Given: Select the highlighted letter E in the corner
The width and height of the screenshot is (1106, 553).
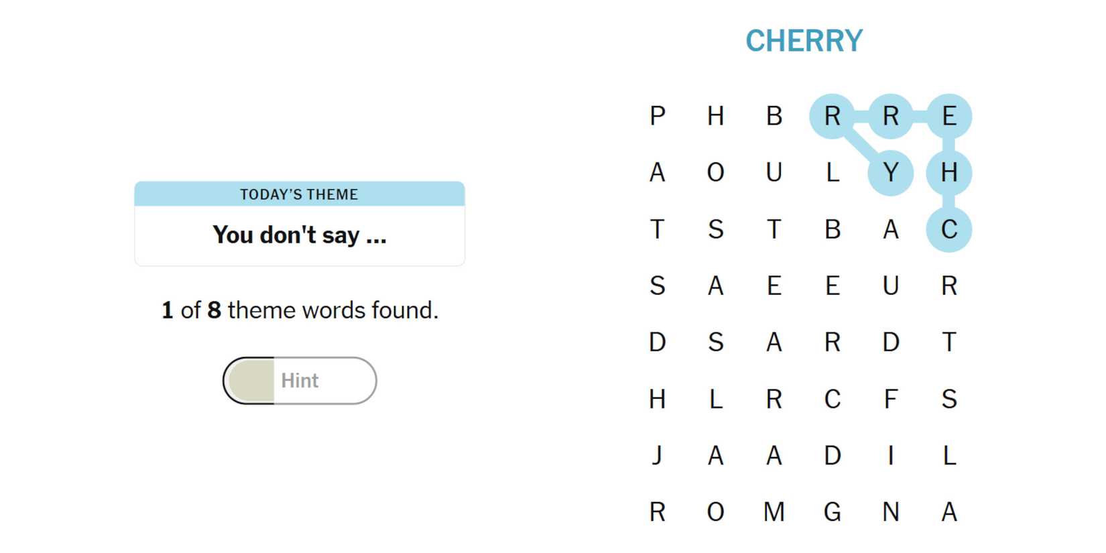Looking at the screenshot, I should tap(949, 116).
